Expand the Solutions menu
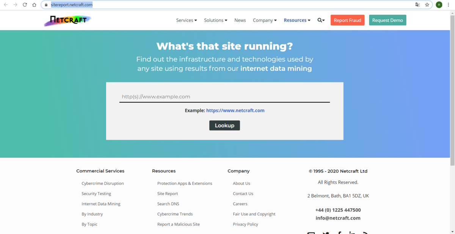The height and width of the screenshot is (234, 455). (x=216, y=20)
